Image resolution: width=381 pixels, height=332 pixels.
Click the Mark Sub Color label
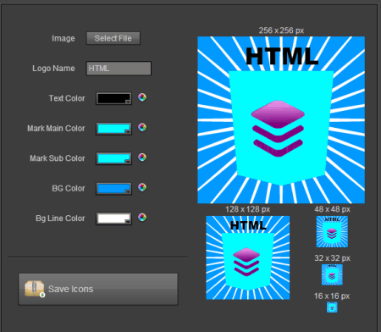pyautogui.click(x=58, y=158)
